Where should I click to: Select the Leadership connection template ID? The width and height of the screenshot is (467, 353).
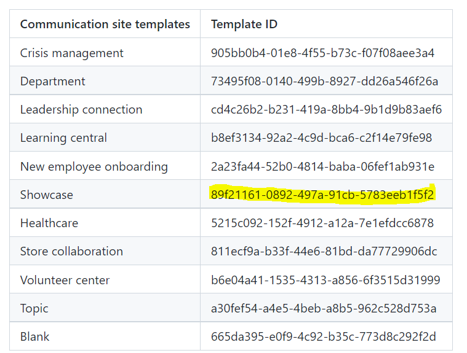click(327, 110)
